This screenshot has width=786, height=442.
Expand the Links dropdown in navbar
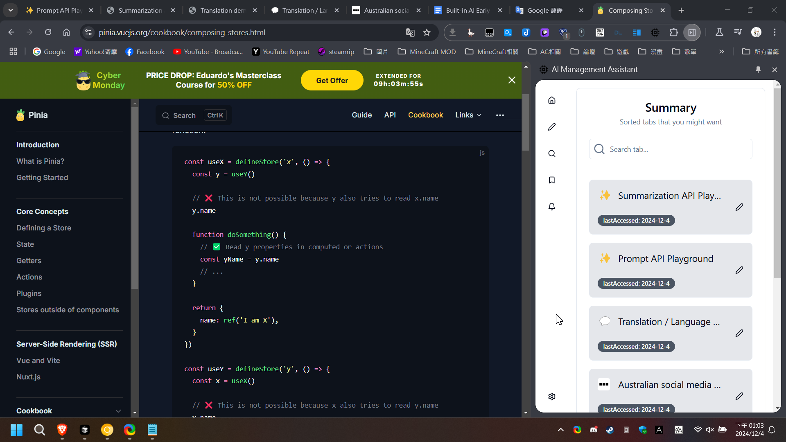[468, 115]
